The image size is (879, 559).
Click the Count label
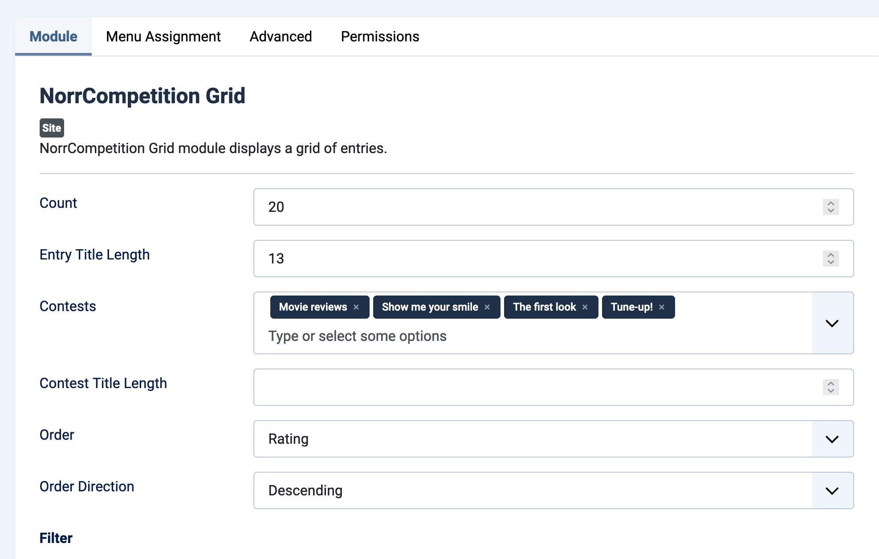(x=58, y=203)
